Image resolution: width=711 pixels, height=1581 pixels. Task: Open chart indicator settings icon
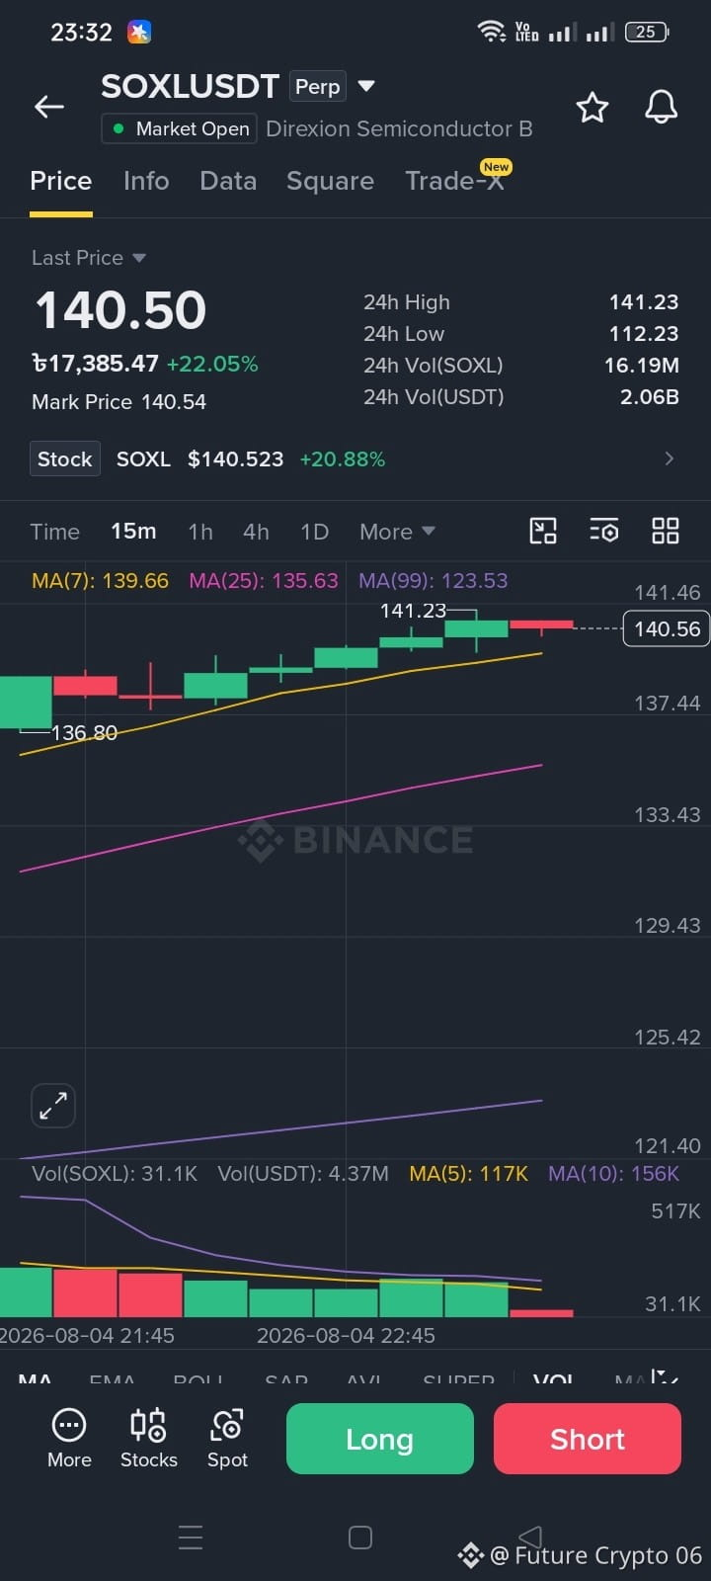(x=604, y=531)
